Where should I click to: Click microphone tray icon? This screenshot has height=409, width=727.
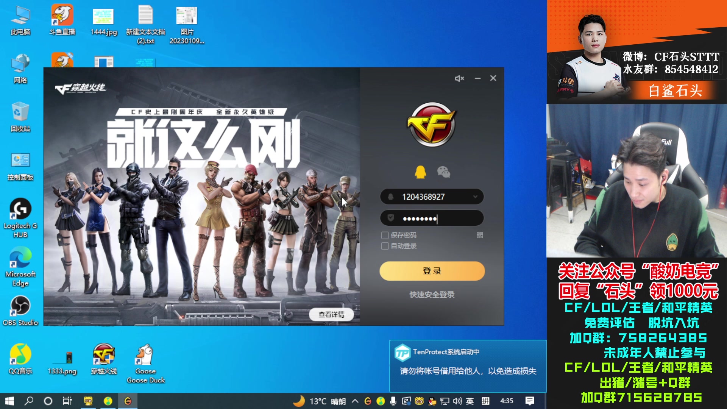393,401
